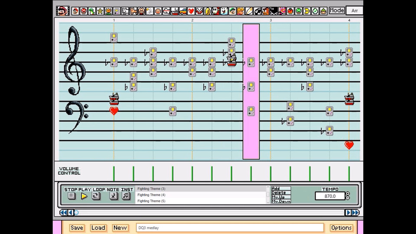Click the Load button
This screenshot has height=234, width=416.
coord(98,227)
